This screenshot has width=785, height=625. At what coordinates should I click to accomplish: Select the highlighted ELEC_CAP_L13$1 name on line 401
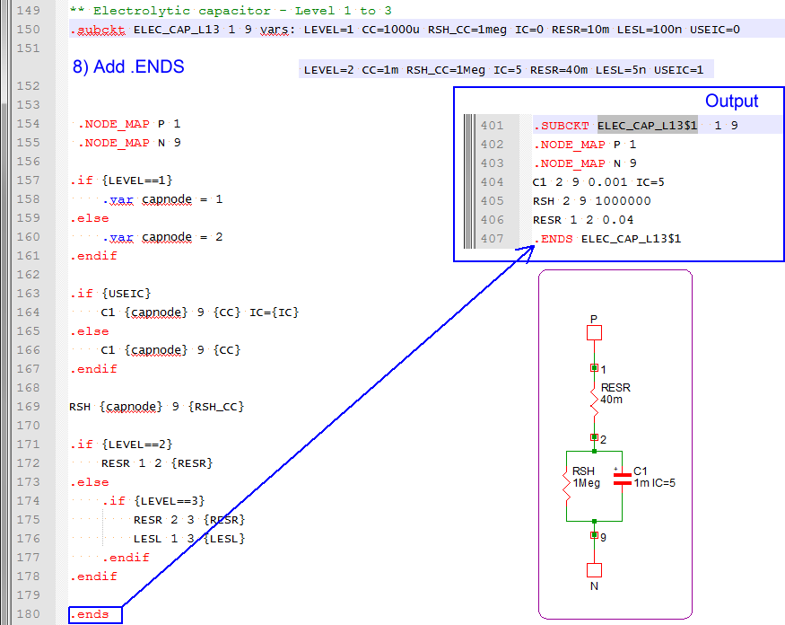click(647, 126)
